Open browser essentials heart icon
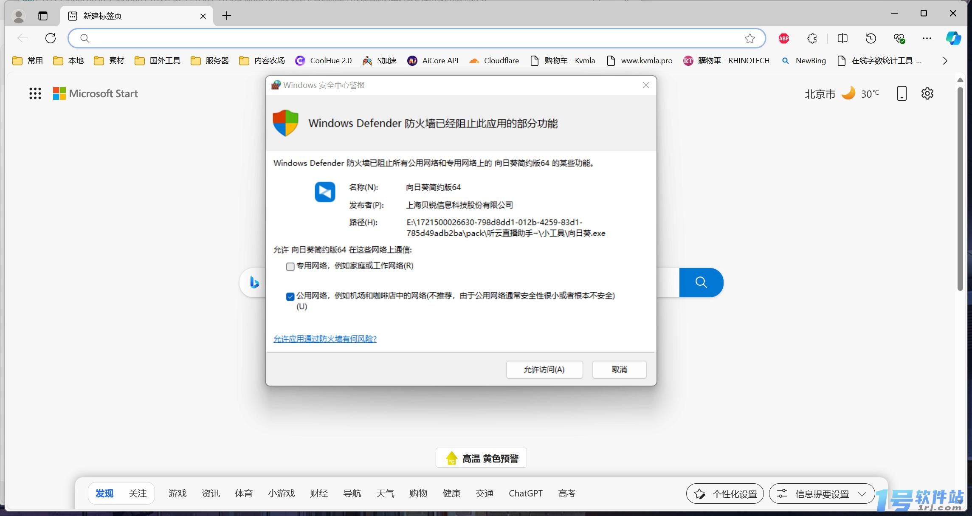The width and height of the screenshot is (972, 516). 899,39
